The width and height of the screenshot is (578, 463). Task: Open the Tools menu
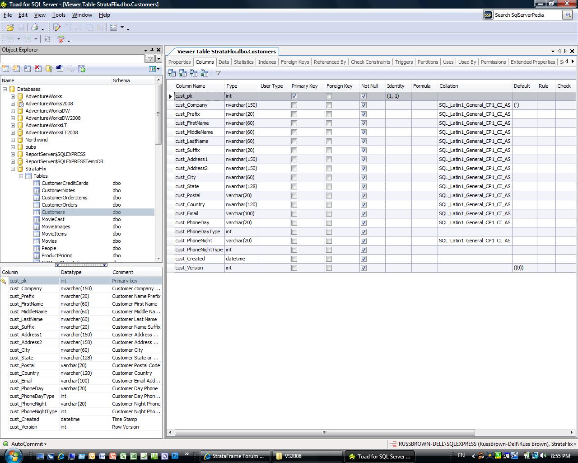coord(59,15)
